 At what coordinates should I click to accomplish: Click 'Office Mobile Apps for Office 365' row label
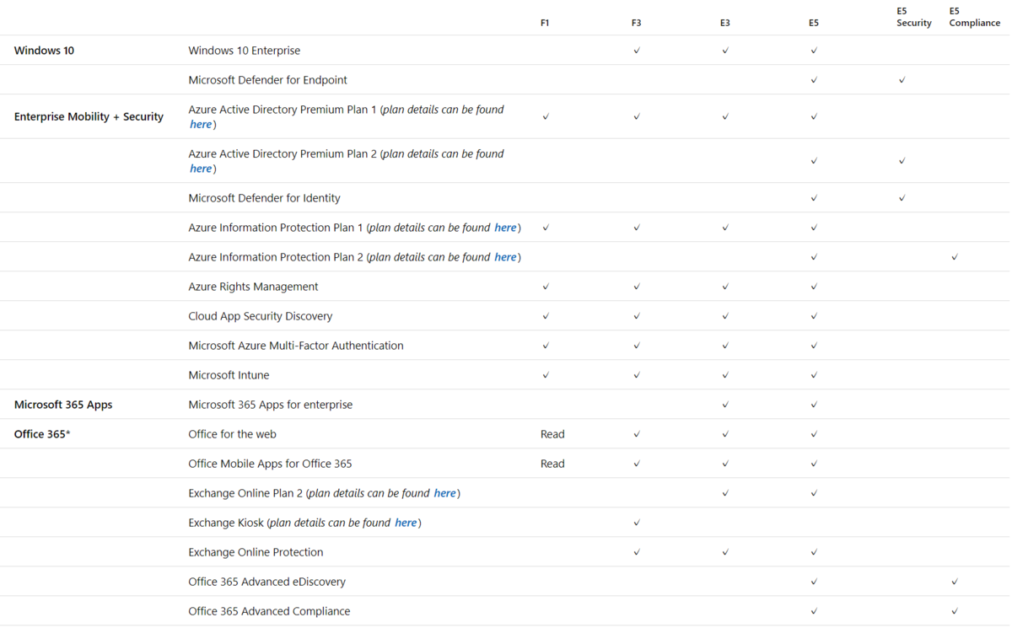coord(271,464)
